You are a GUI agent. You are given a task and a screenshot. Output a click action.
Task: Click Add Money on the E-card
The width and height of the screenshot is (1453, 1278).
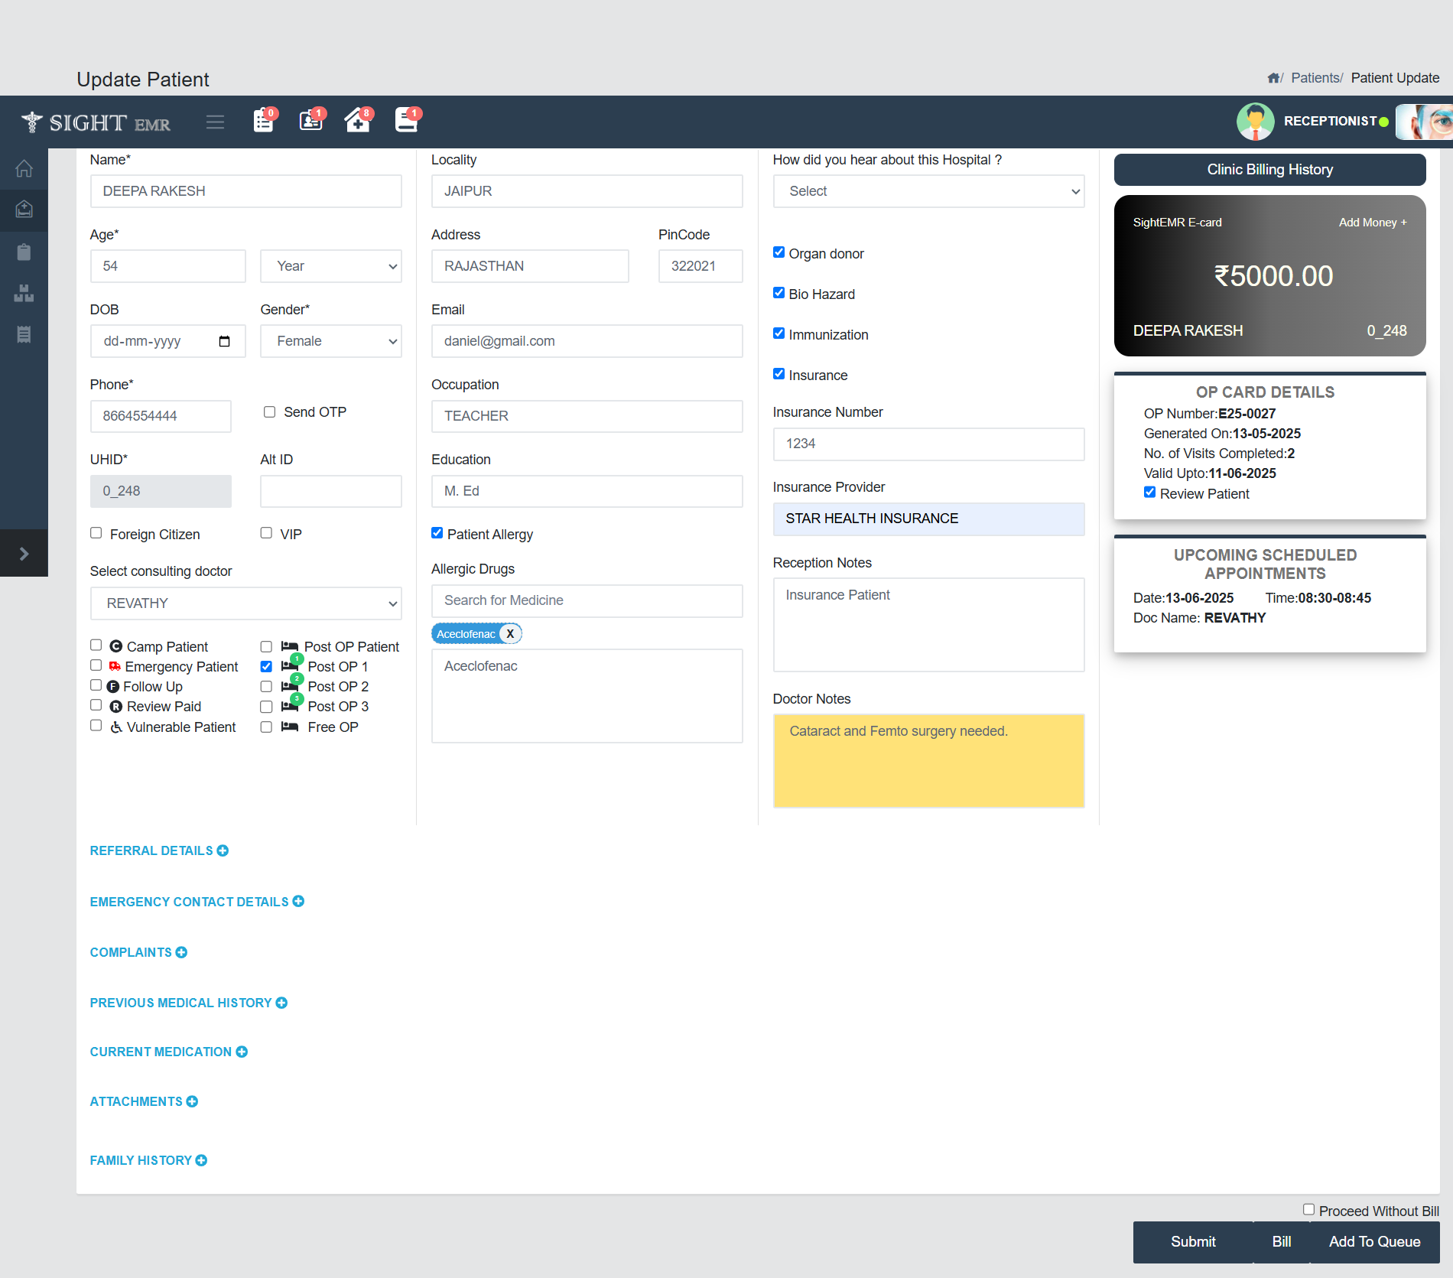[x=1372, y=223]
